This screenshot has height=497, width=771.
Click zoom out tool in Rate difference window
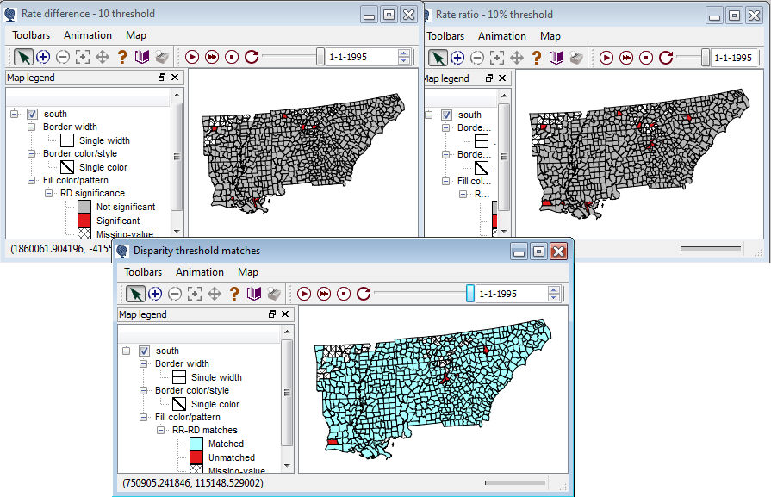pyautogui.click(x=63, y=57)
